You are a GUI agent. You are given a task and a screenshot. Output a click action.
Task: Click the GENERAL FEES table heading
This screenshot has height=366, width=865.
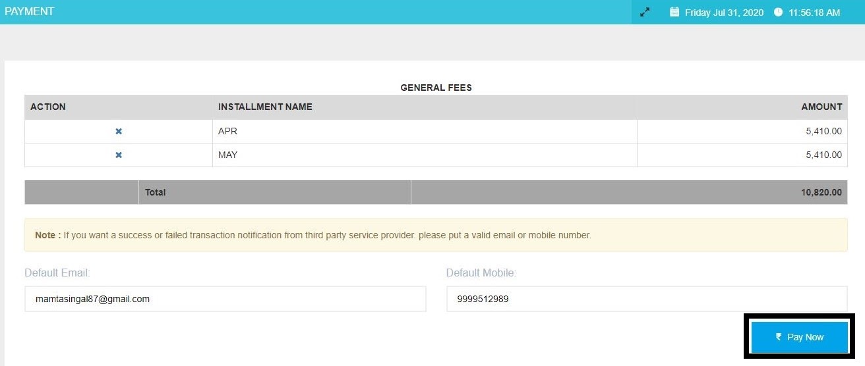coord(436,88)
